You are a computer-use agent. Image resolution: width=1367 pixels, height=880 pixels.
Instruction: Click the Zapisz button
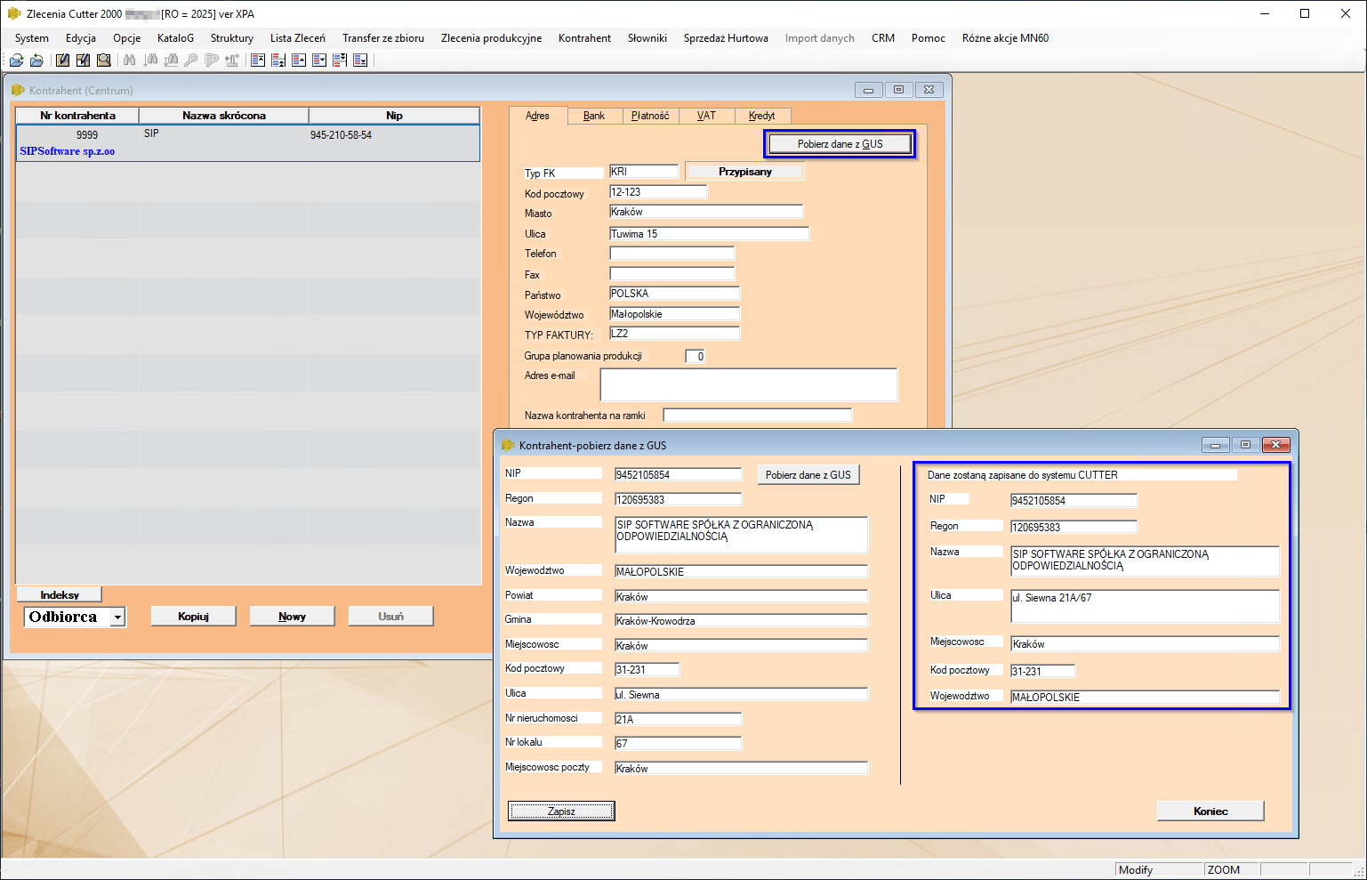561,811
